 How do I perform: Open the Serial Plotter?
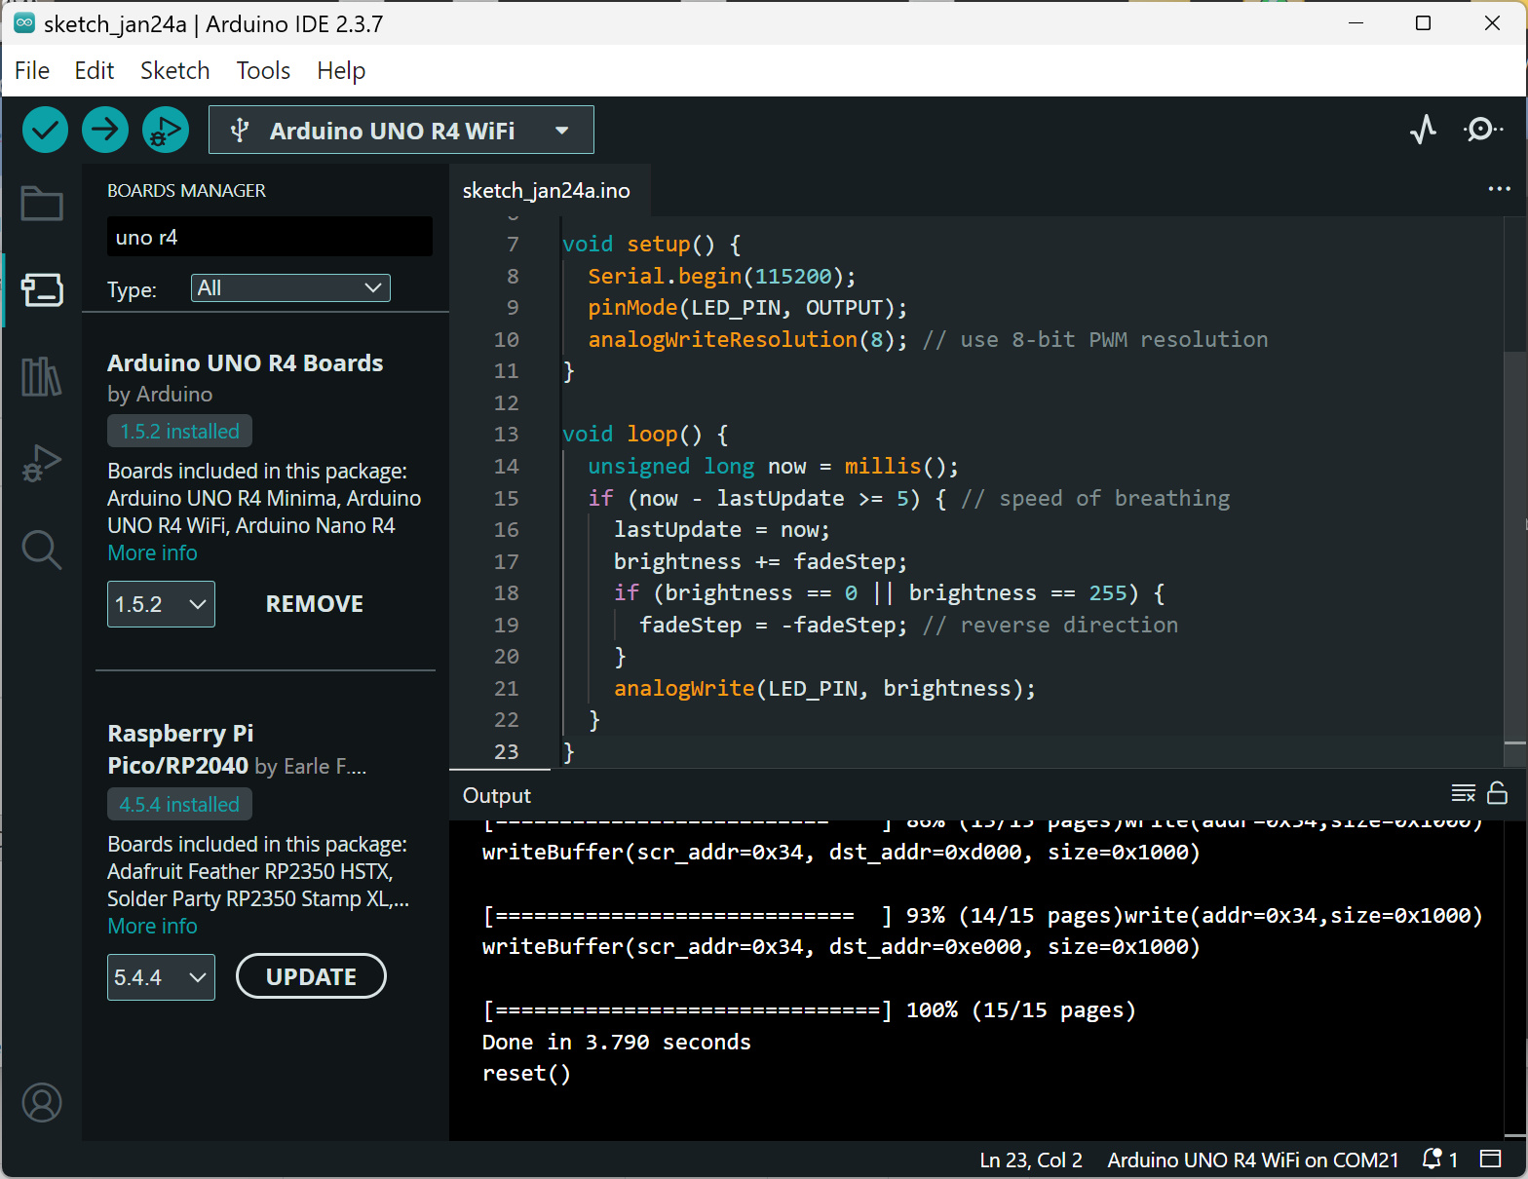pos(1423,130)
